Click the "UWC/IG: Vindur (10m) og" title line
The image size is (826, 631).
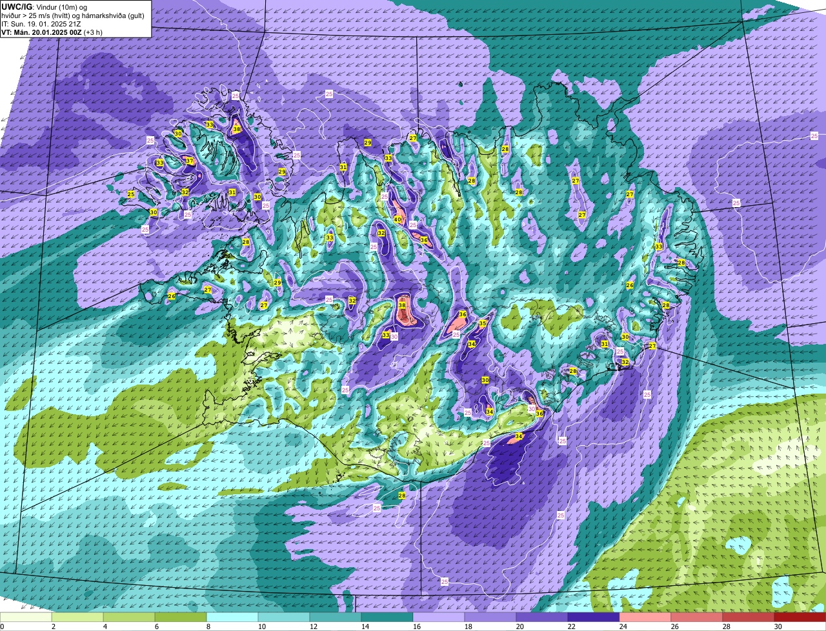45,6
